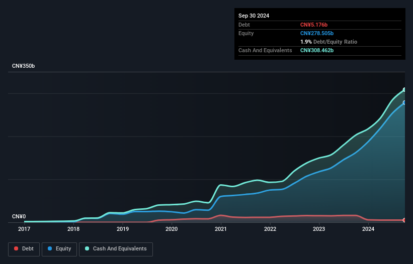Click the 2017 x-axis label
The height and width of the screenshot is (264, 413).
coord(24,229)
